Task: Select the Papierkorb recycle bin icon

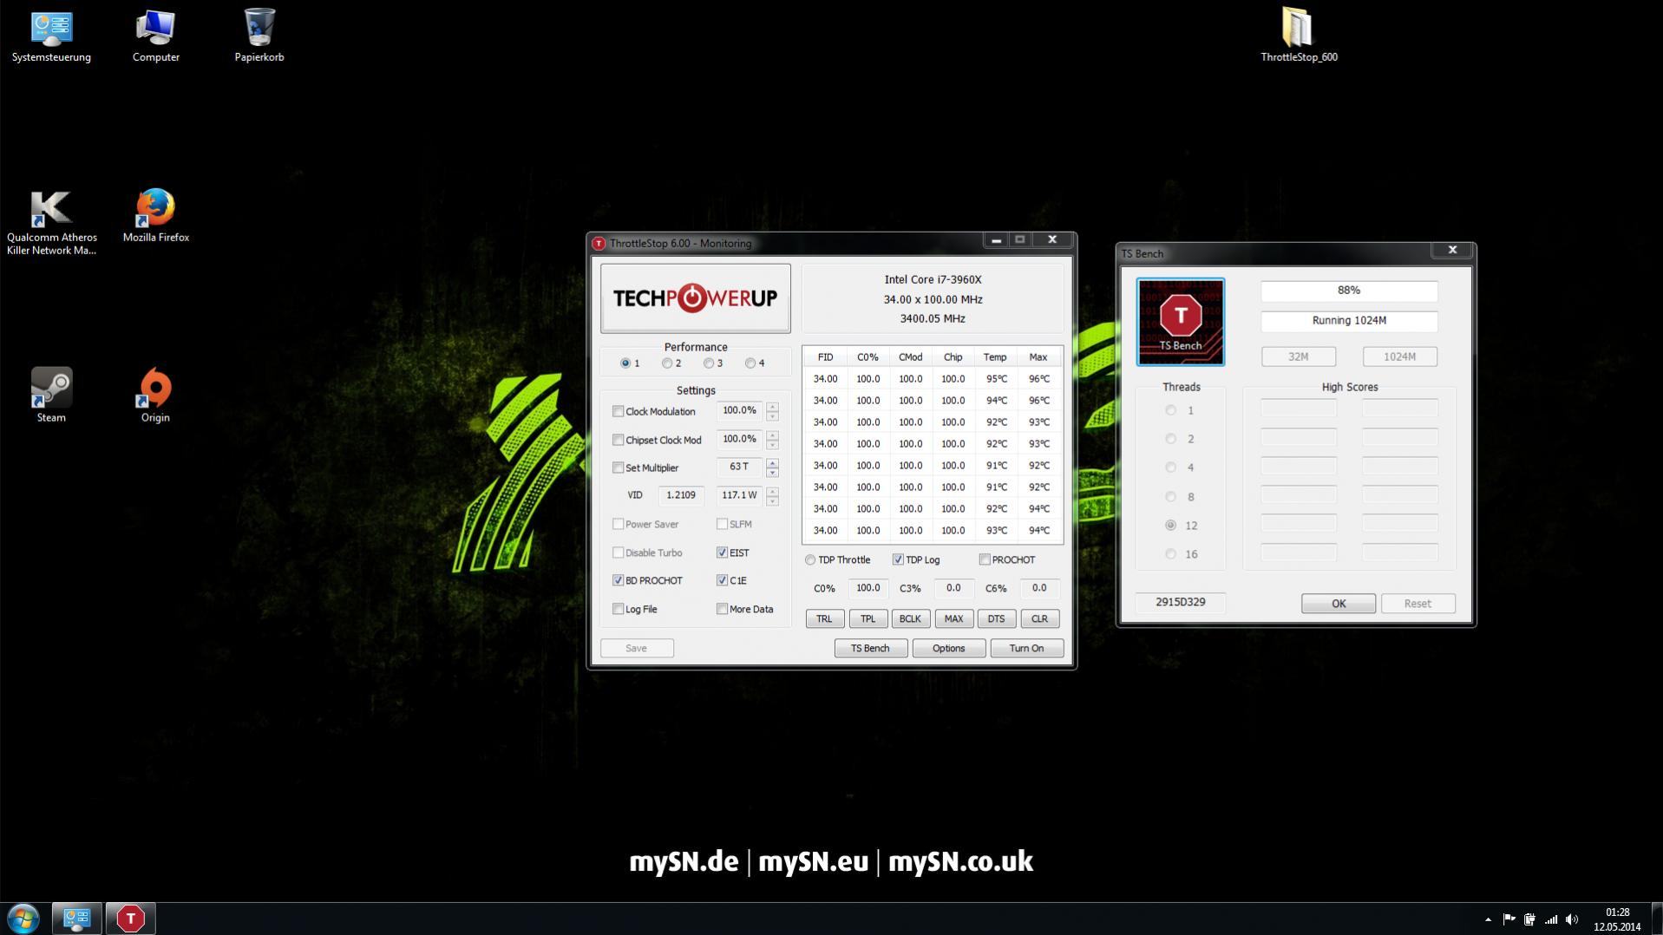Action: 259,36
